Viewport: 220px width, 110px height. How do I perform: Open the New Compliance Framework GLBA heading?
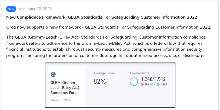[x=101, y=17]
